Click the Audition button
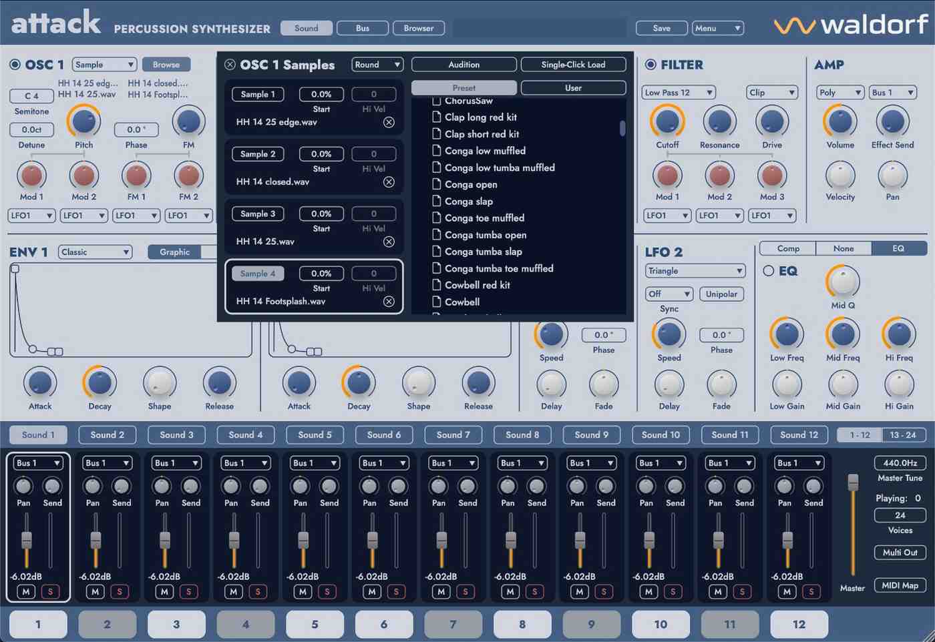 (x=463, y=64)
